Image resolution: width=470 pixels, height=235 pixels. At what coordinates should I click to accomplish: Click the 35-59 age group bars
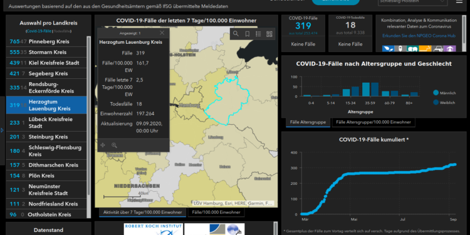370,90
